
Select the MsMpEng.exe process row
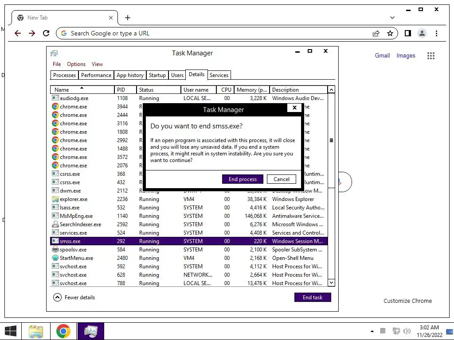click(189, 216)
